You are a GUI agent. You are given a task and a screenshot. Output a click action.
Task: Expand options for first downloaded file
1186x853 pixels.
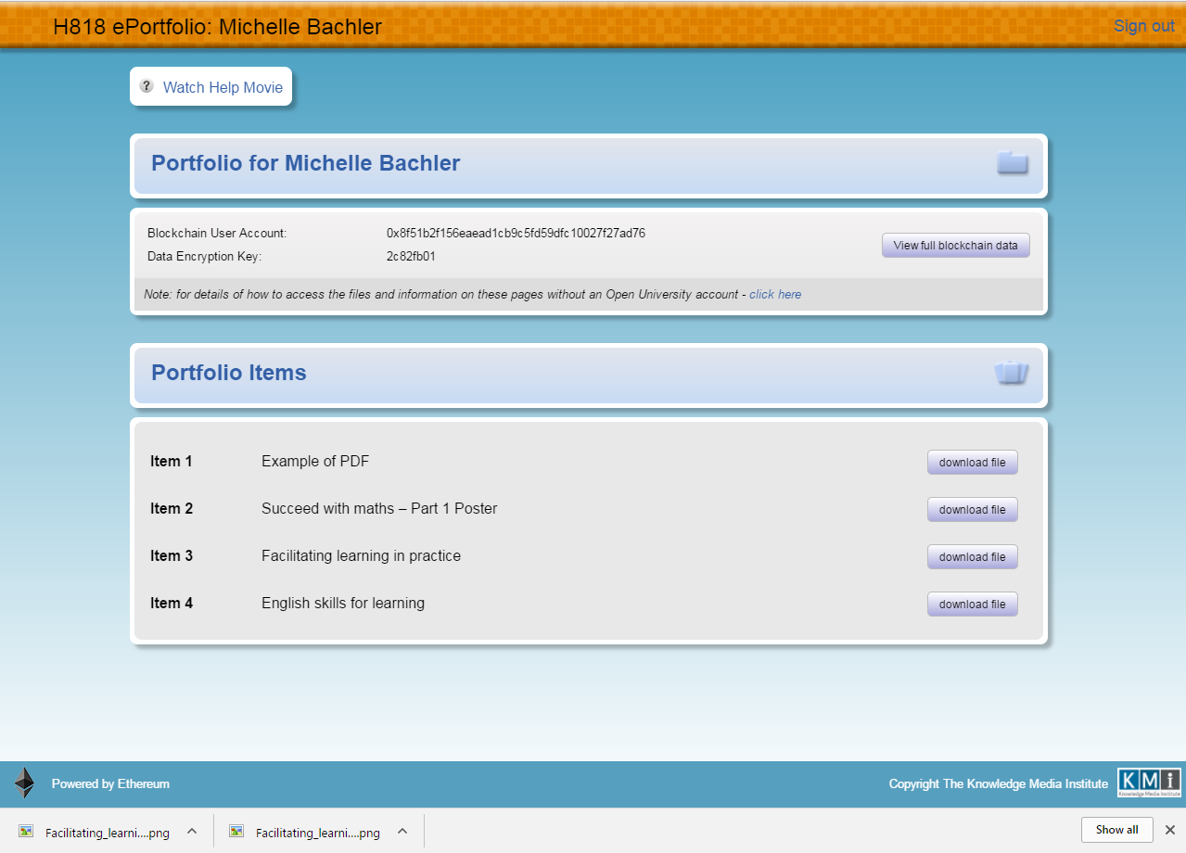192,832
